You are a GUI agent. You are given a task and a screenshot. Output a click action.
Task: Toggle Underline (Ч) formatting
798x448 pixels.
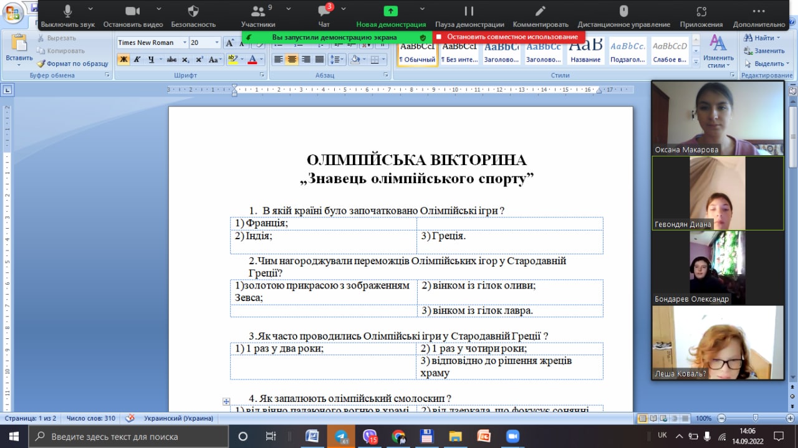coord(151,60)
